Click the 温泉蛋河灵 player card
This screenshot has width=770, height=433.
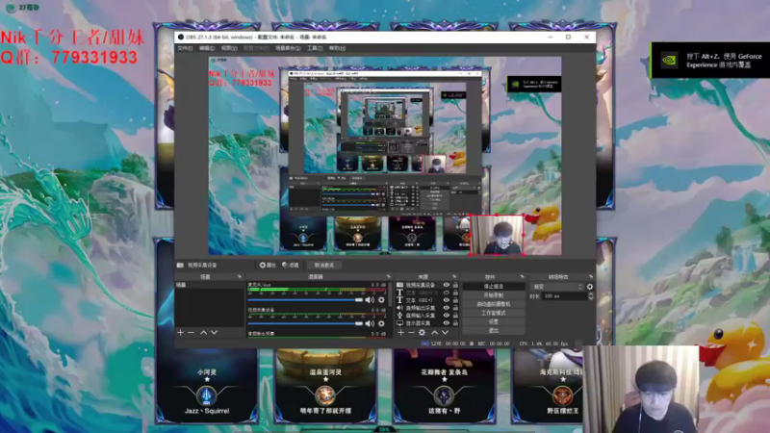(x=325, y=386)
